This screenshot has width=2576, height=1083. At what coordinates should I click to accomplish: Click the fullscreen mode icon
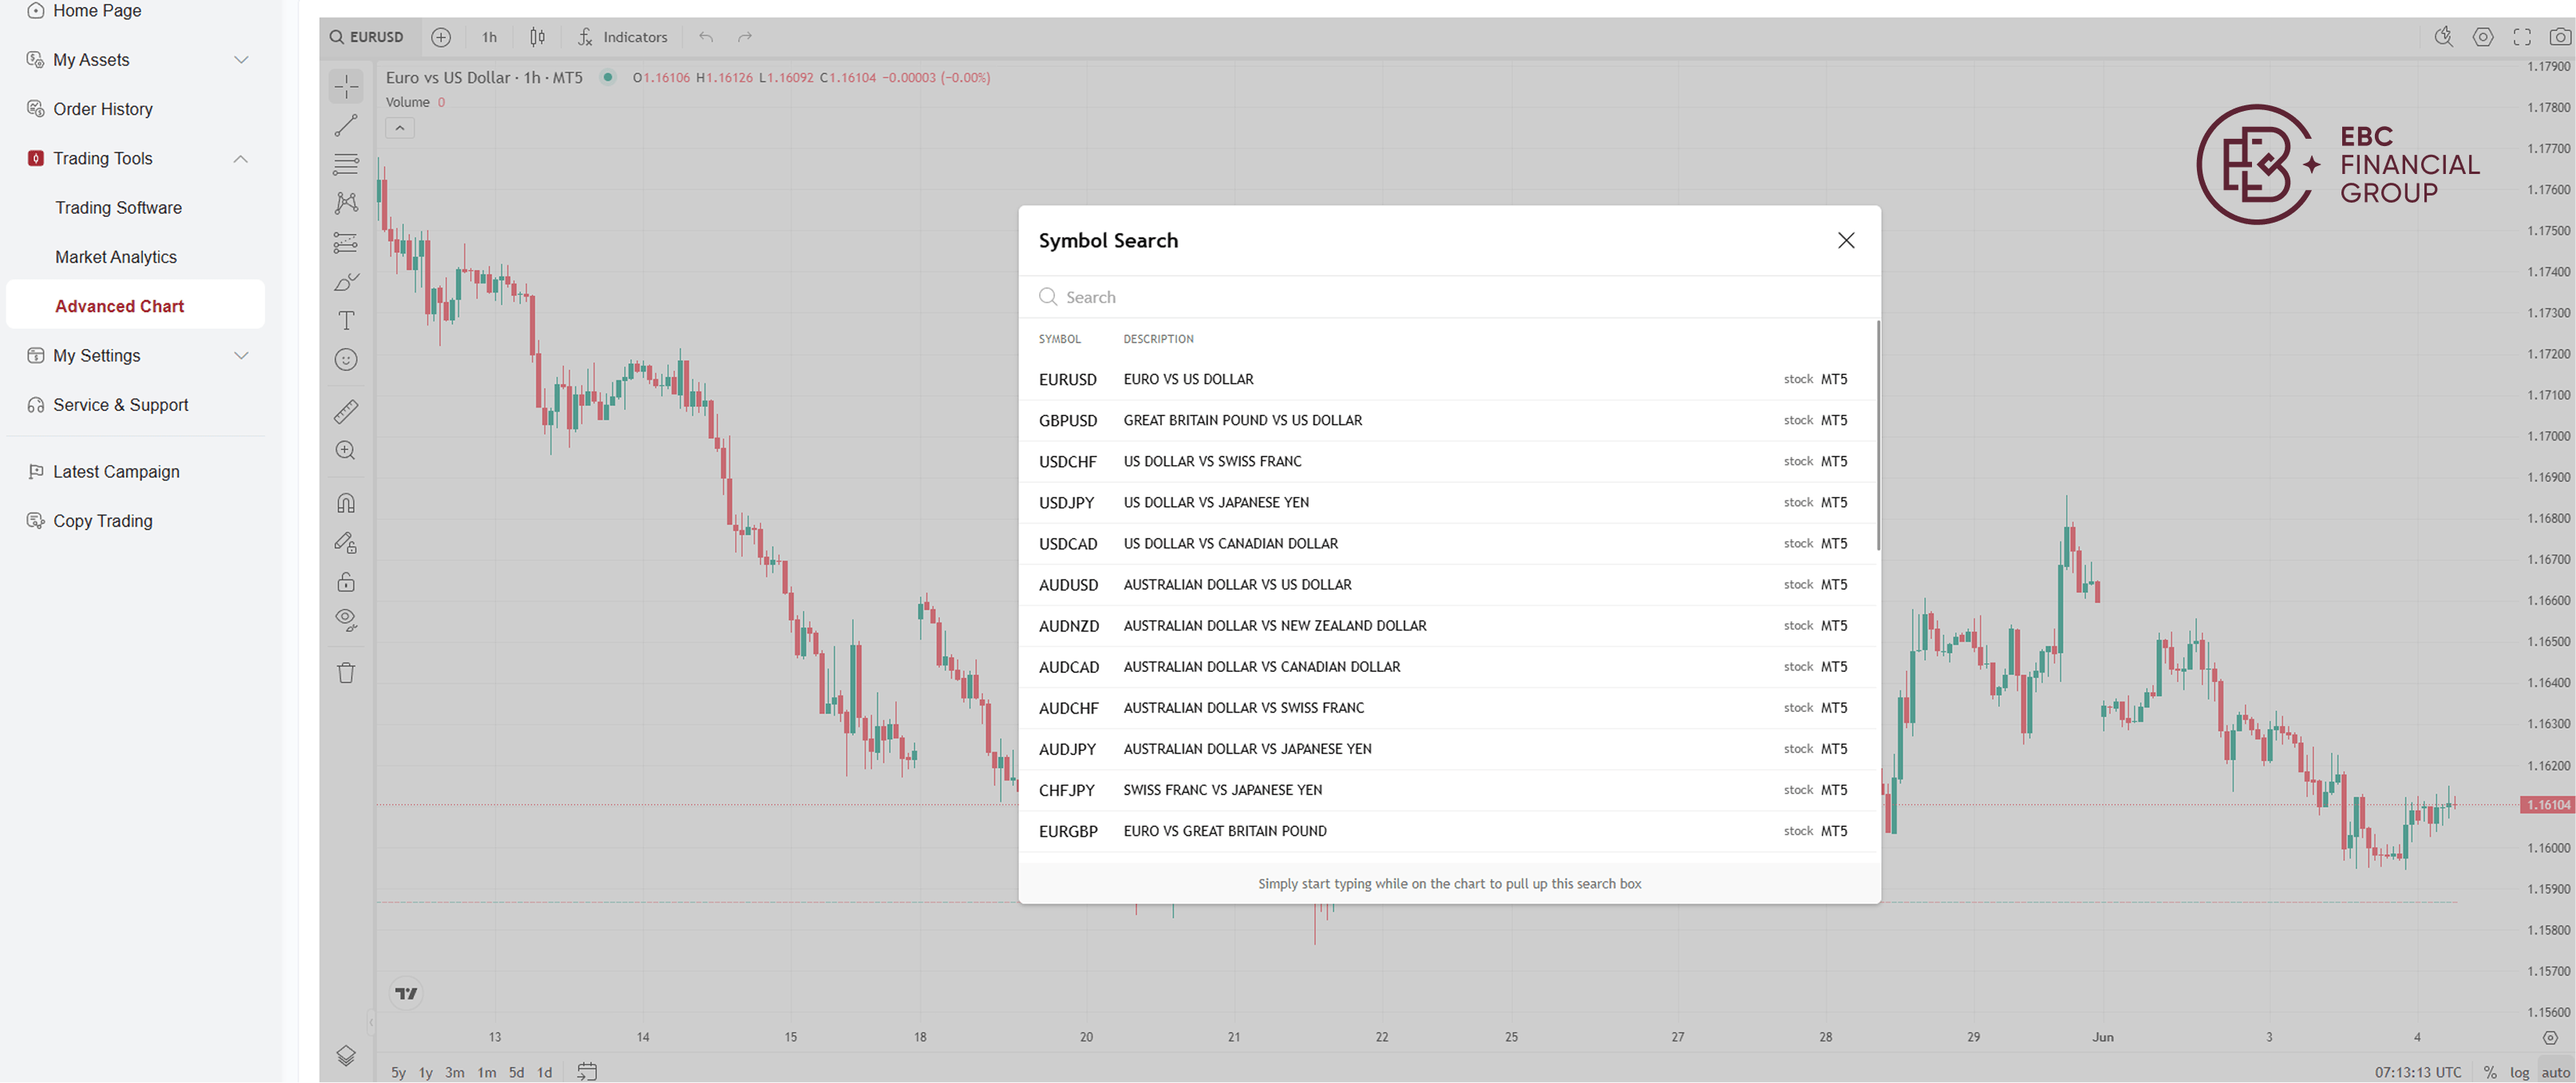click(x=2522, y=37)
